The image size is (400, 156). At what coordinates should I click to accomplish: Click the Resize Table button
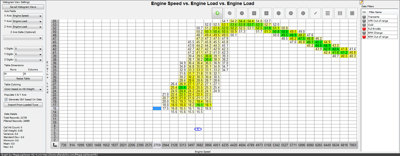(x=23, y=79)
